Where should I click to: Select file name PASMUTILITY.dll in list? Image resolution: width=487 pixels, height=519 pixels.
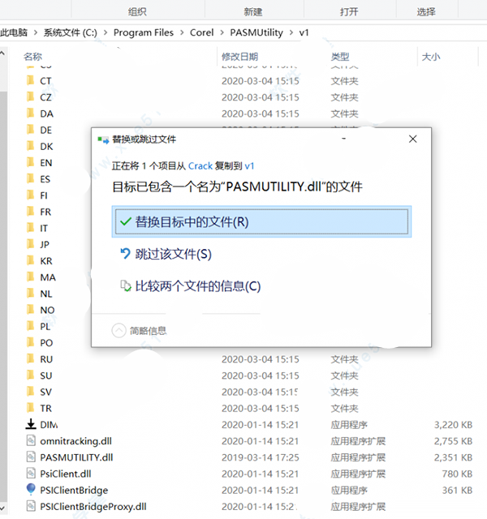76,457
